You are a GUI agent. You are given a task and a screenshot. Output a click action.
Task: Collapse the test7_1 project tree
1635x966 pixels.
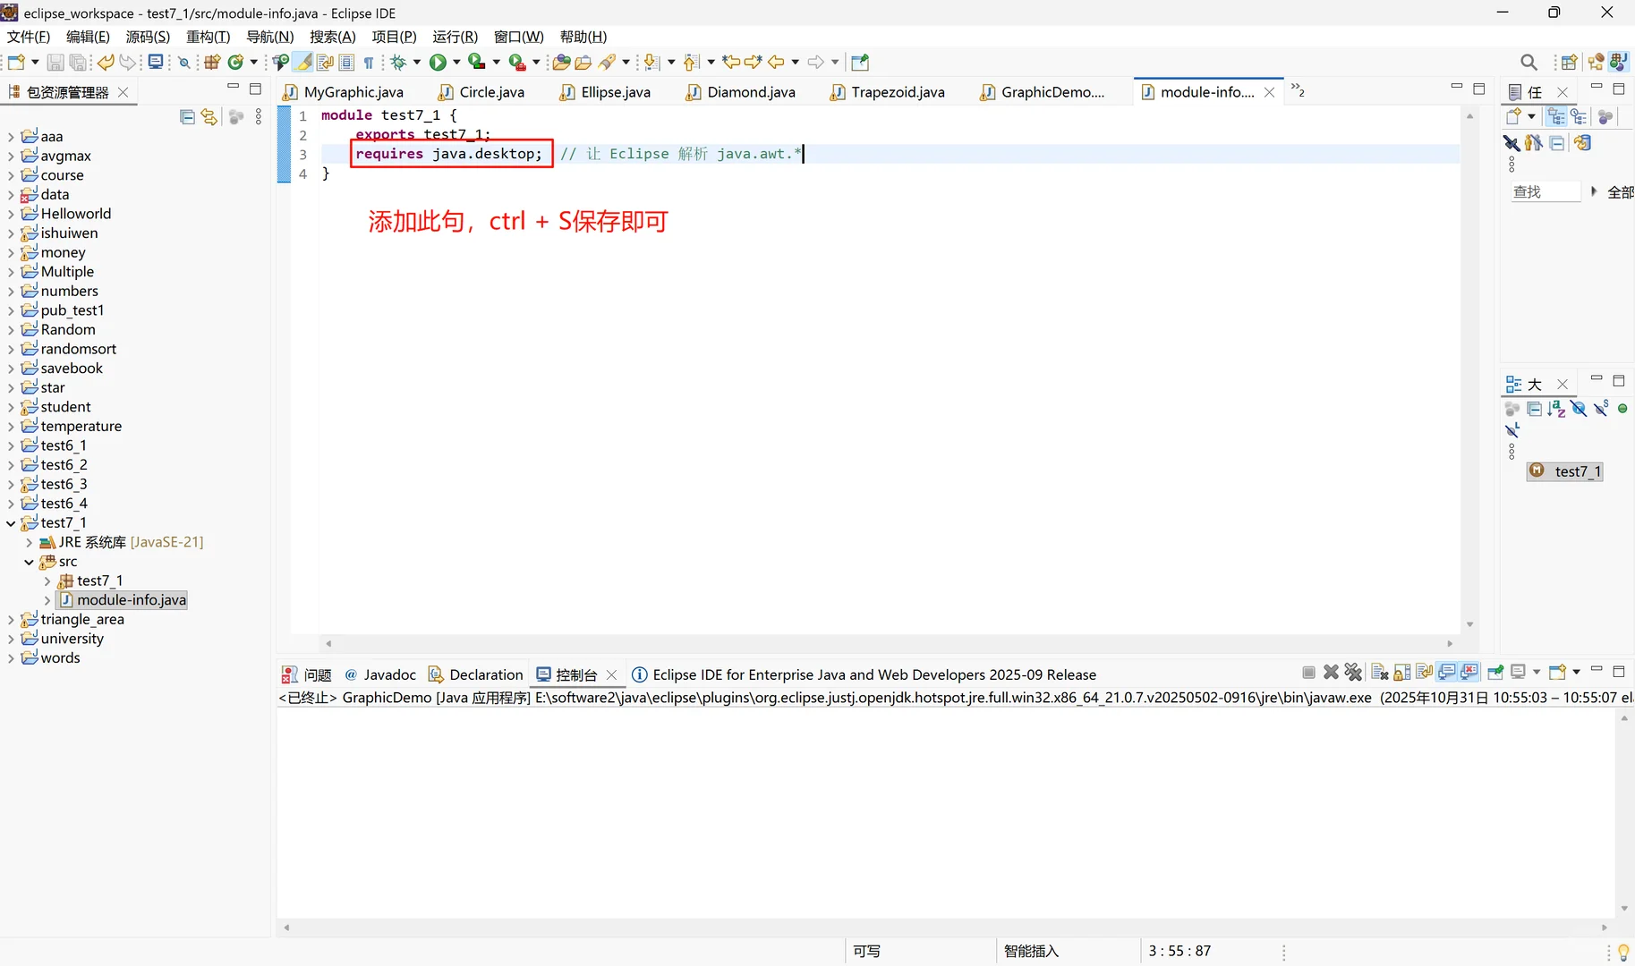coord(12,523)
